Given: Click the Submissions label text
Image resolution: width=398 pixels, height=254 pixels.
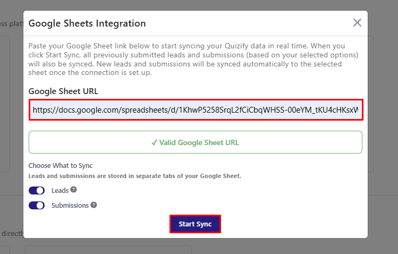Looking at the screenshot, I should point(70,205).
